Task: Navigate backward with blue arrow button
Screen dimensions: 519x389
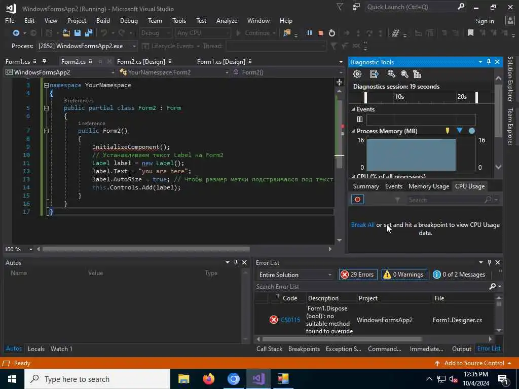Action: click(x=16, y=33)
